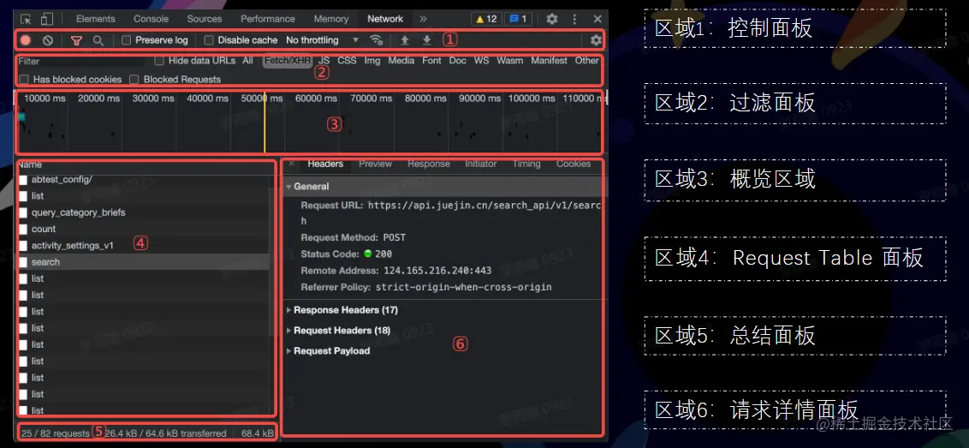Filter requests by CSS
The image size is (969, 448).
(x=347, y=61)
